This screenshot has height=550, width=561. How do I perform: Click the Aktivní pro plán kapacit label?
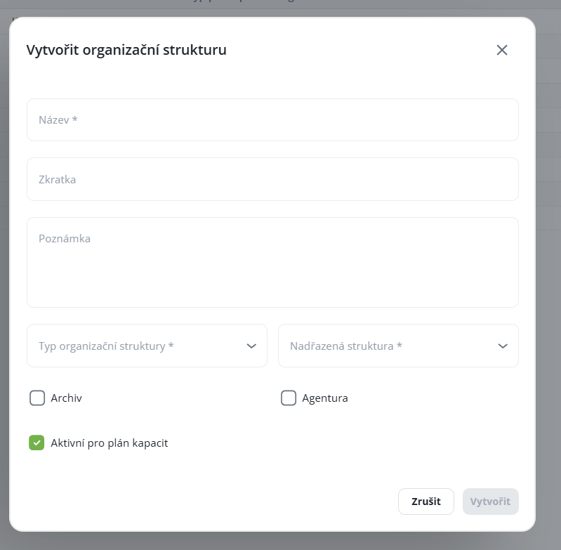pyautogui.click(x=110, y=443)
